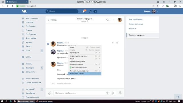Go back with the 'Назад' link

(x=52, y=20)
